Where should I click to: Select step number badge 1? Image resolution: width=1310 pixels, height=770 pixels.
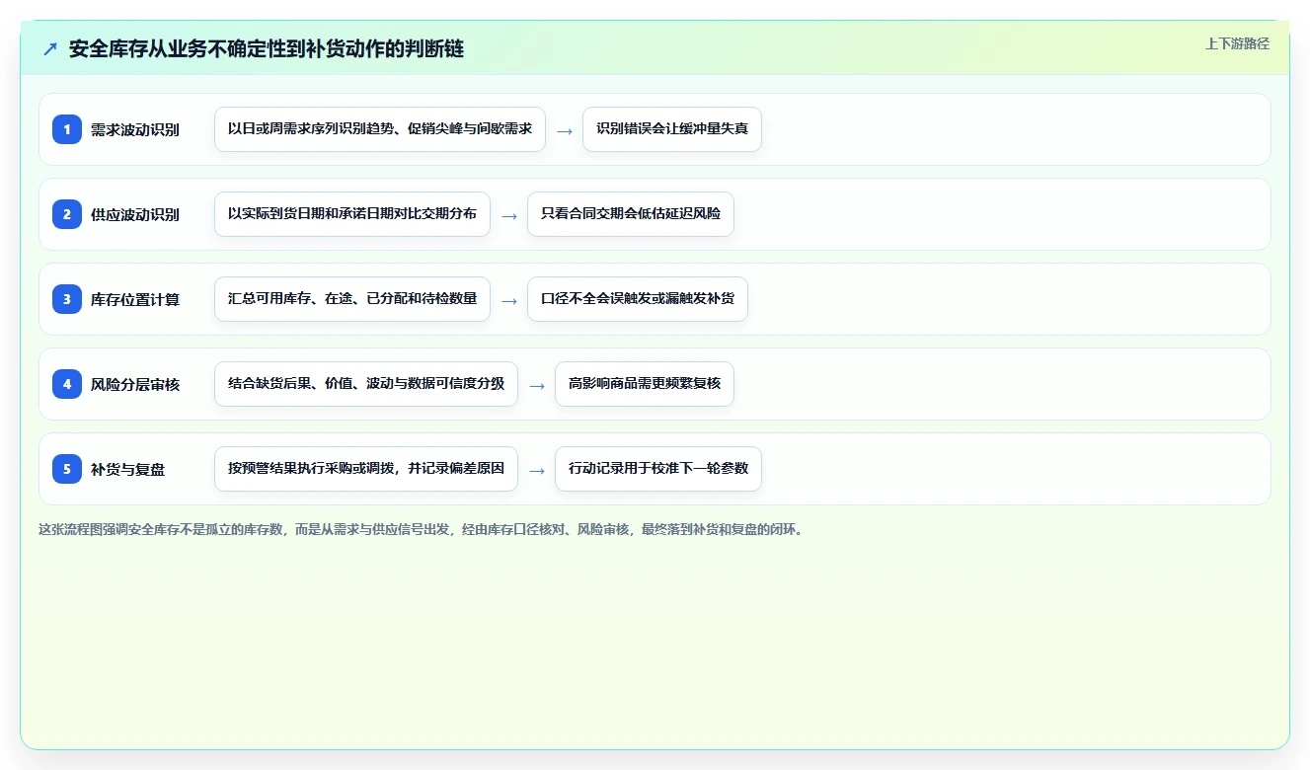67,129
